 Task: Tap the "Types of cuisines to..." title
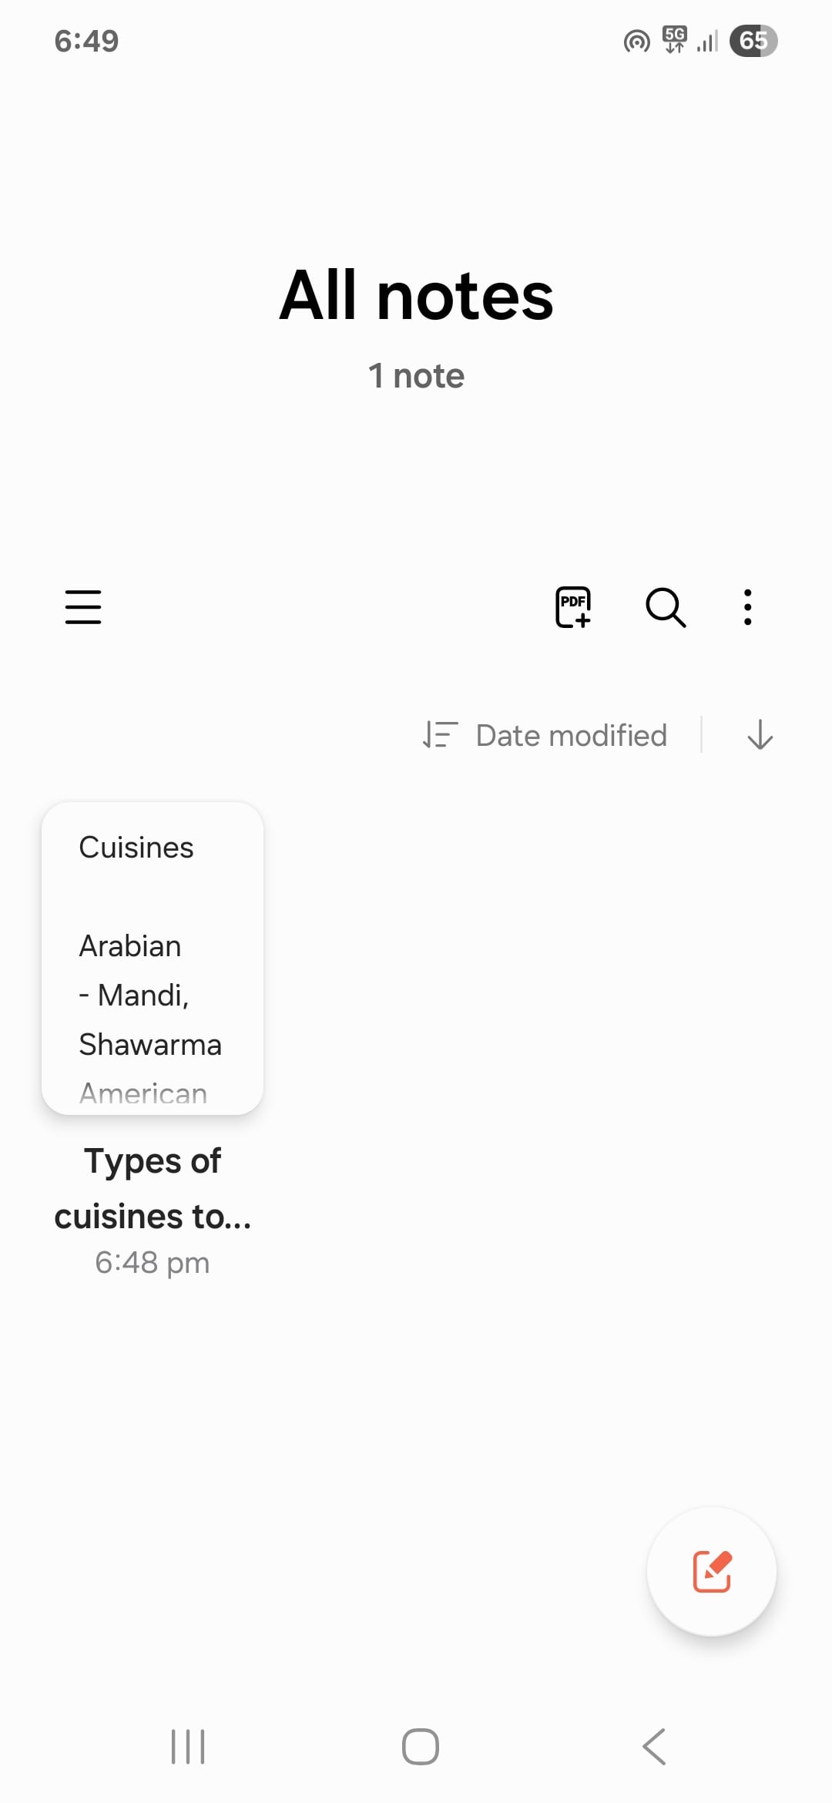153,1189
